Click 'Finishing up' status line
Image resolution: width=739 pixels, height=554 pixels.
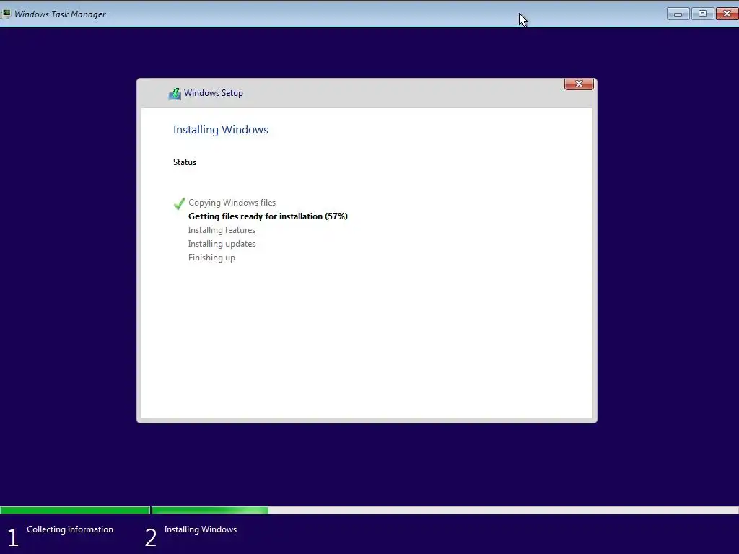coord(211,258)
